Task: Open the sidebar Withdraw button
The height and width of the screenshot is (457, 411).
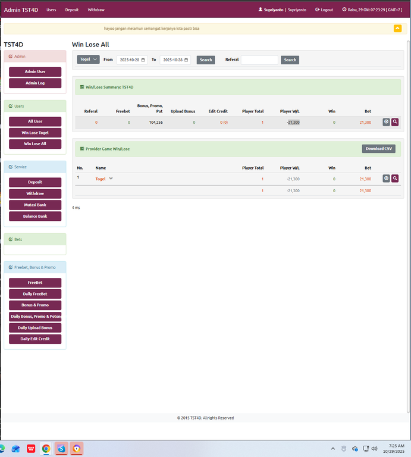Action: [35, 193]
